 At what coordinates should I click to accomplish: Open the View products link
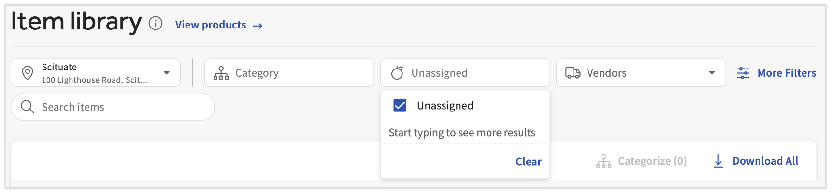218,25
